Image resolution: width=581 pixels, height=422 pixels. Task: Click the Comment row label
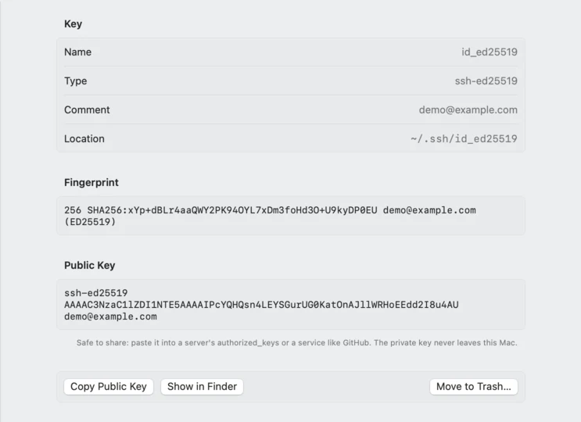coord(87,109)
